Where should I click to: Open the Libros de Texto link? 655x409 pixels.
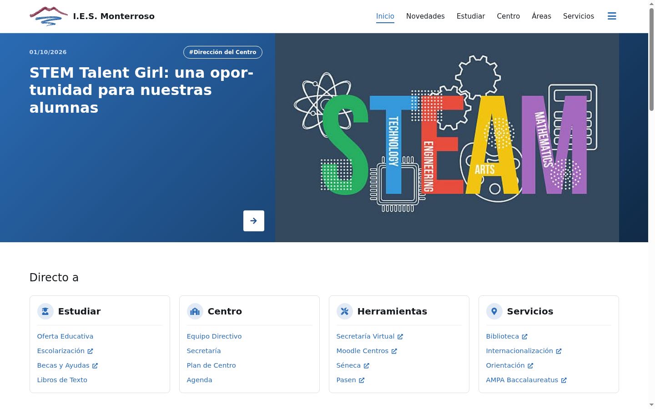(x=62, y=380)
